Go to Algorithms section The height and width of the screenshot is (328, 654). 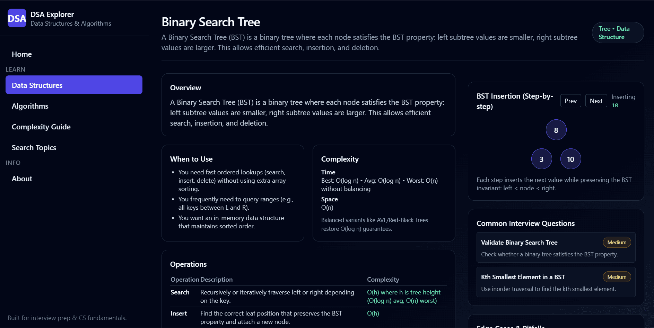(30, 106)
